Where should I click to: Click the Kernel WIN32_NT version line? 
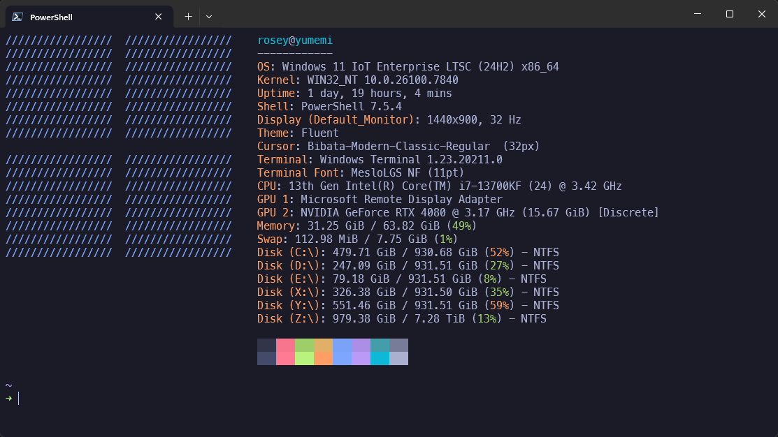pyautogui.click(x=358, y=80)
